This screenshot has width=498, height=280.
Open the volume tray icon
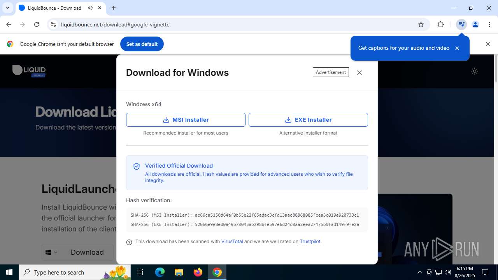[x=448, y=272]
